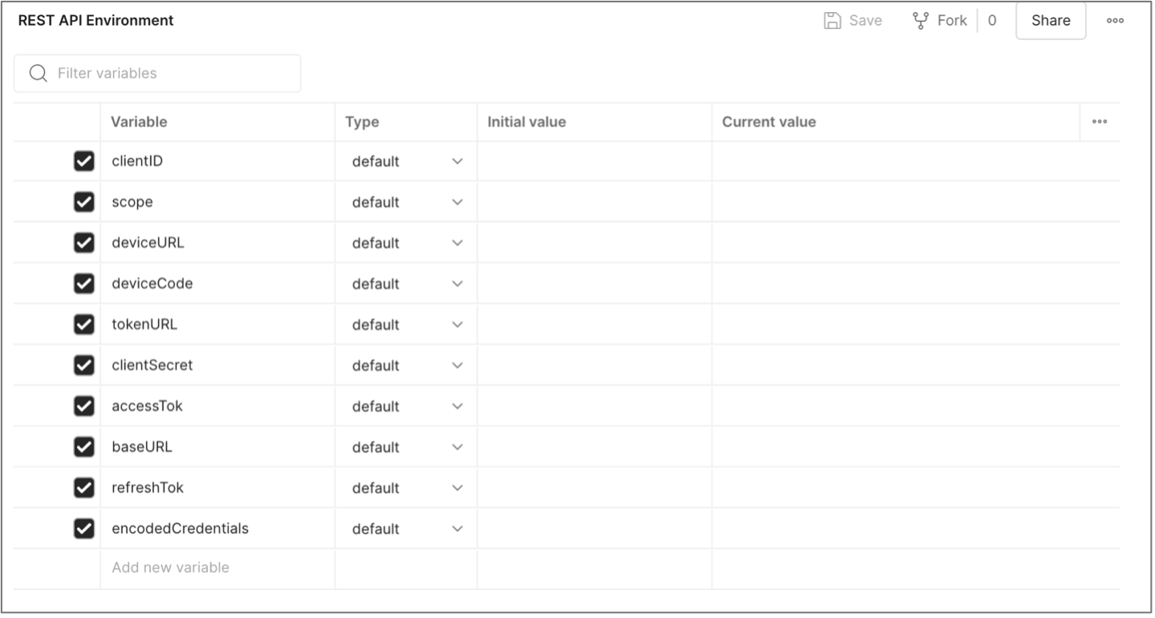Click the fork count showing 0

coord(991,20)
